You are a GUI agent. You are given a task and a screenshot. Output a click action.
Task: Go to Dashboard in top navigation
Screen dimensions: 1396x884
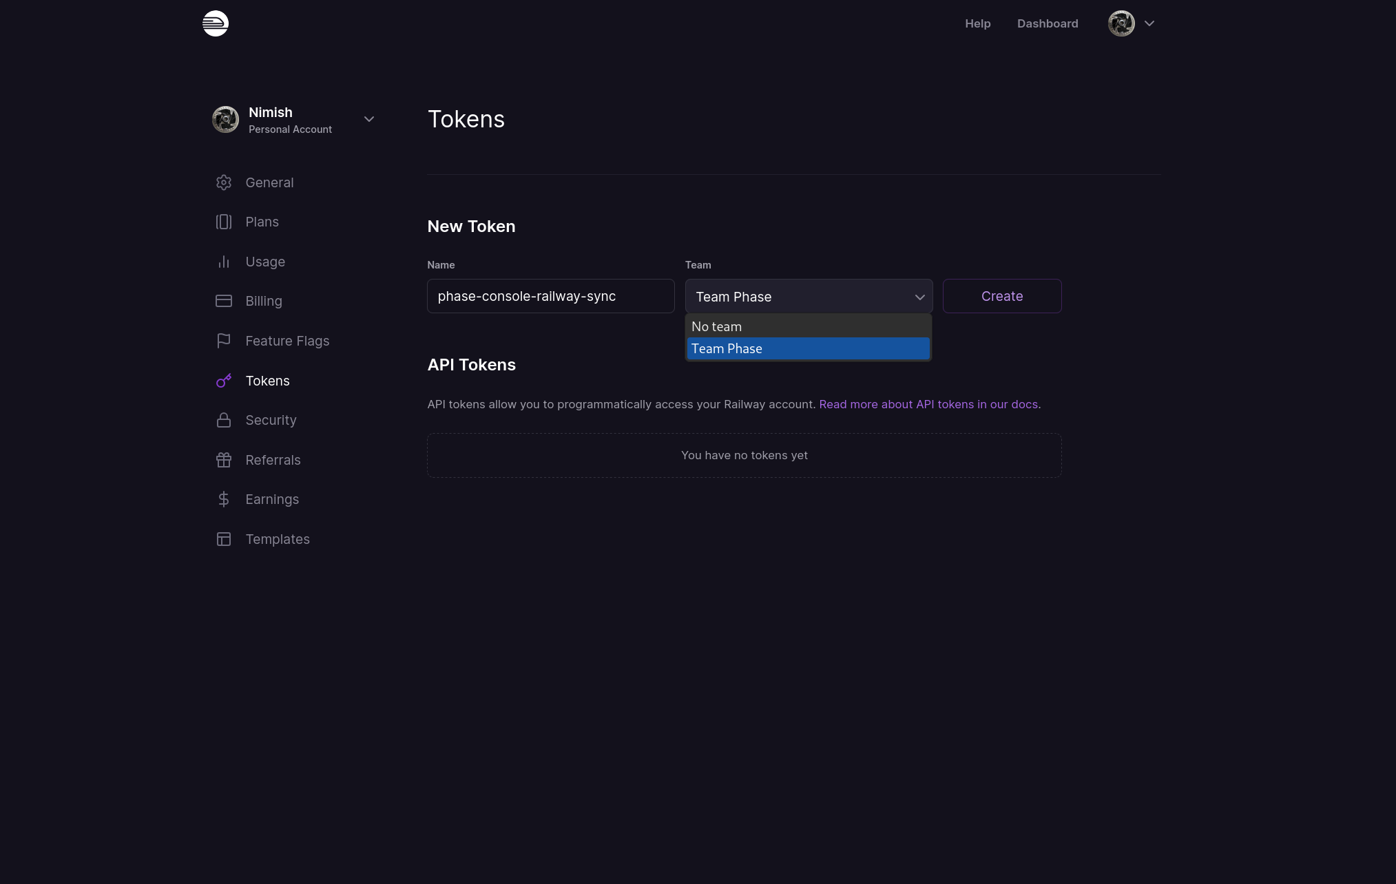pyautogui.click(x=1047, y=23)
